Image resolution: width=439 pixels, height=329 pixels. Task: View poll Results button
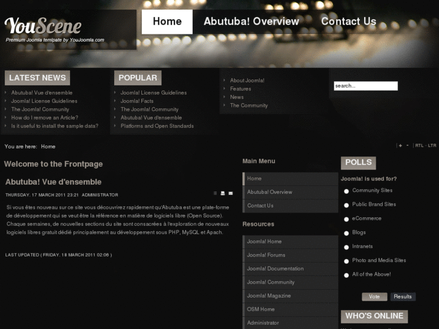point(403,297)
